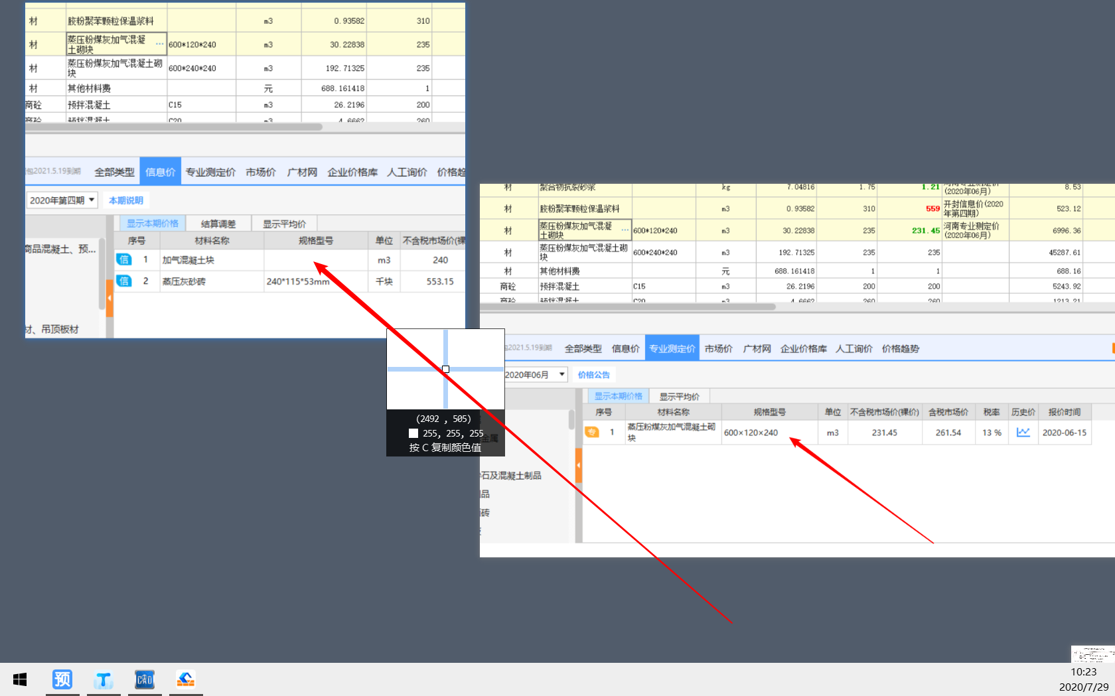Open 企业价格库 tab in 2020年第四期 window
1115x696 pixels.
(352, 173)
